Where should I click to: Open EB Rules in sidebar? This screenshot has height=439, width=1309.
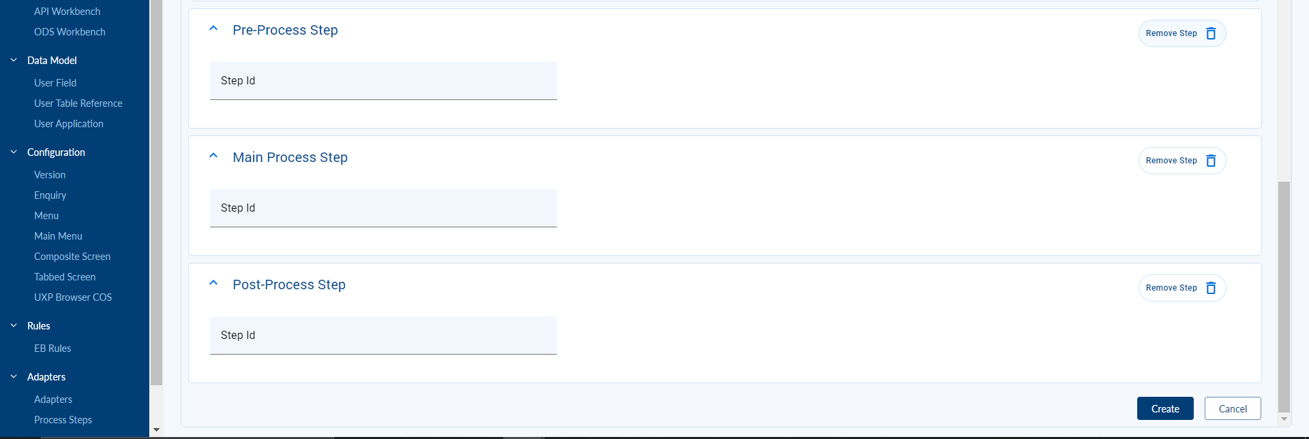tap(52, 348)
